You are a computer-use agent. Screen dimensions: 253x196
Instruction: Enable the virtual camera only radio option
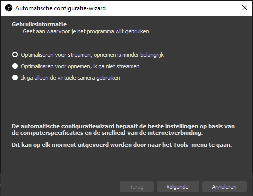pyautogui.click(x=15, y=78)
